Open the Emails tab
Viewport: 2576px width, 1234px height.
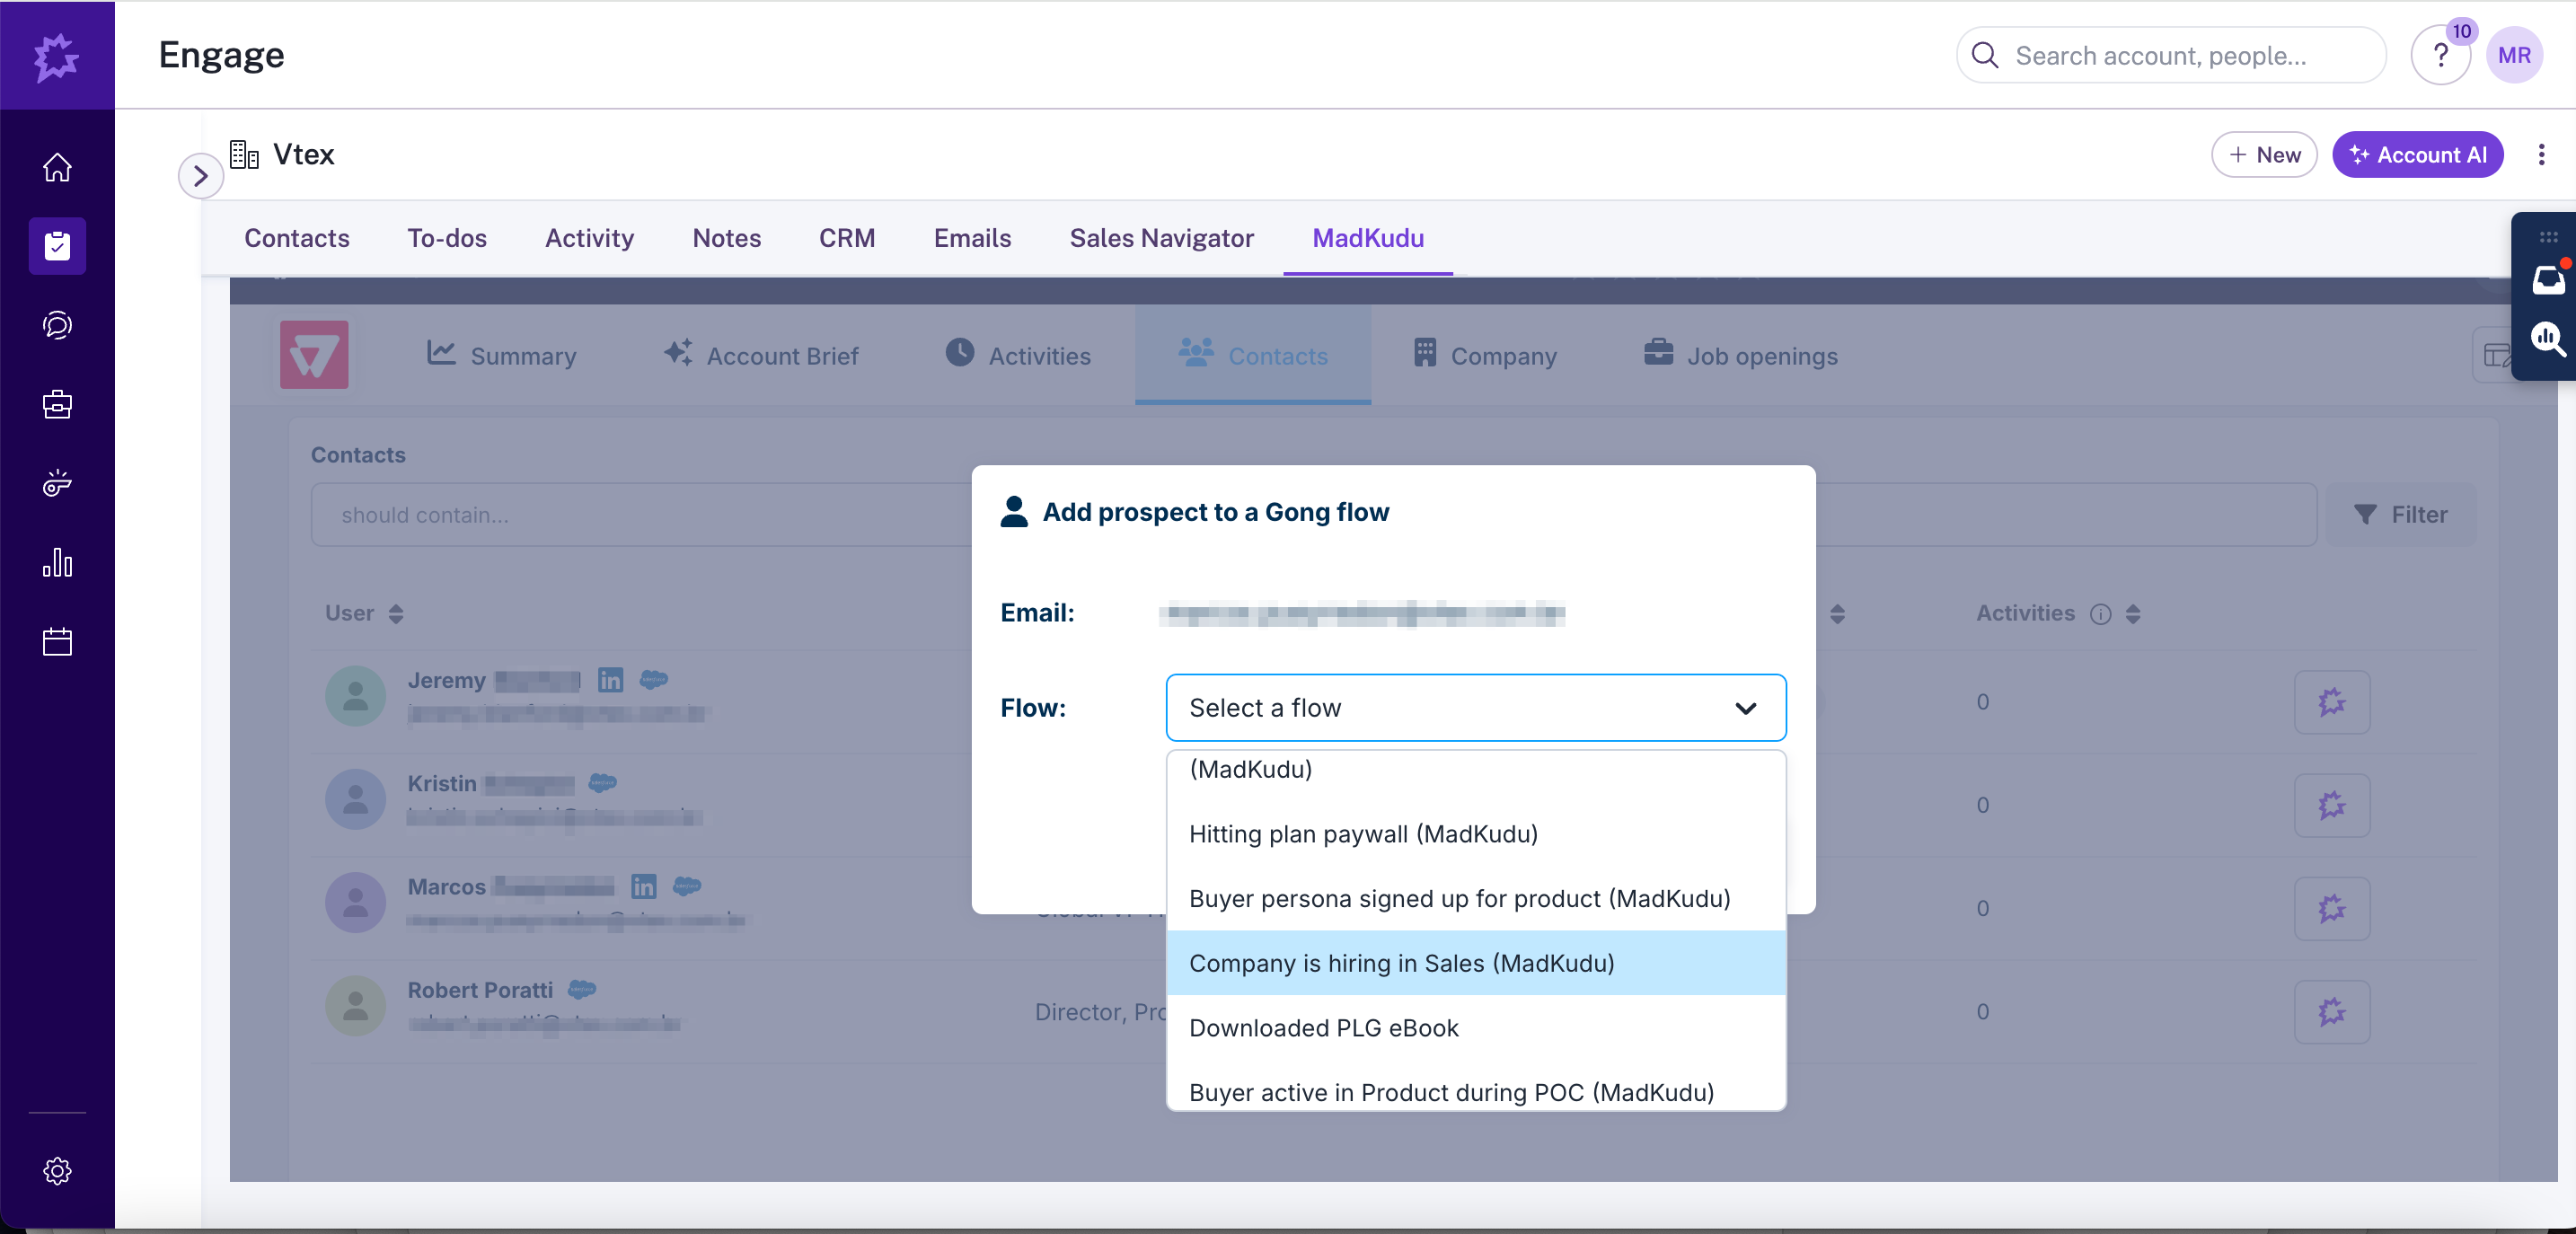[971, 238]
